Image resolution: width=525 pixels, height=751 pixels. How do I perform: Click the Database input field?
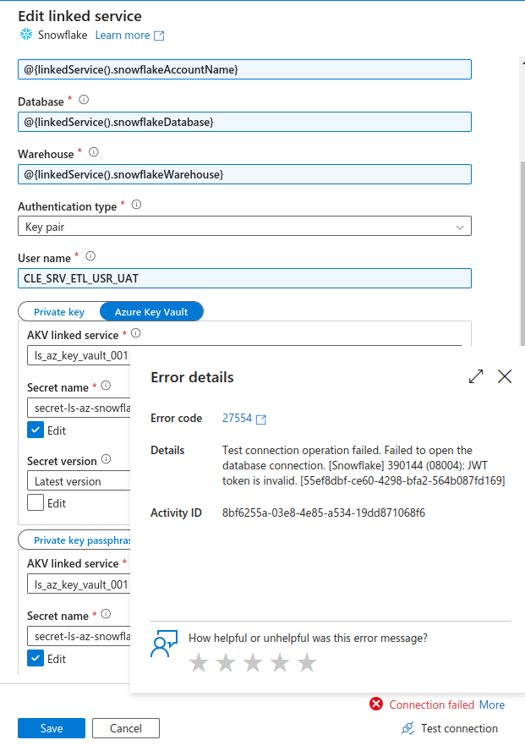tap(244, 122)
